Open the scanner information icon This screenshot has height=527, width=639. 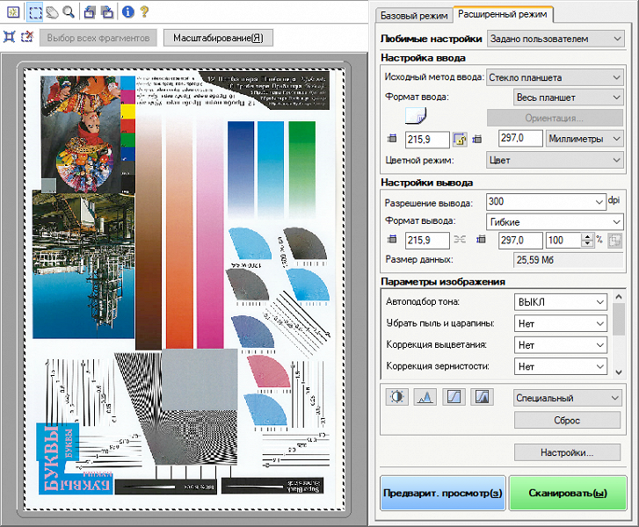click(128, 12)
